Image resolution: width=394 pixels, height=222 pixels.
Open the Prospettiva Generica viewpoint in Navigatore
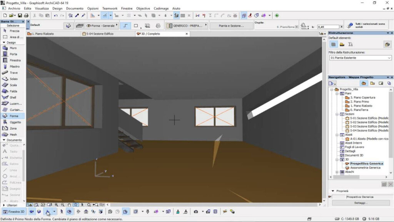tap(366, 163)
